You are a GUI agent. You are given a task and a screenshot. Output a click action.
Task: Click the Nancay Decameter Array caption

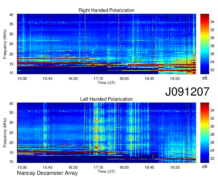tap(47, 173)
